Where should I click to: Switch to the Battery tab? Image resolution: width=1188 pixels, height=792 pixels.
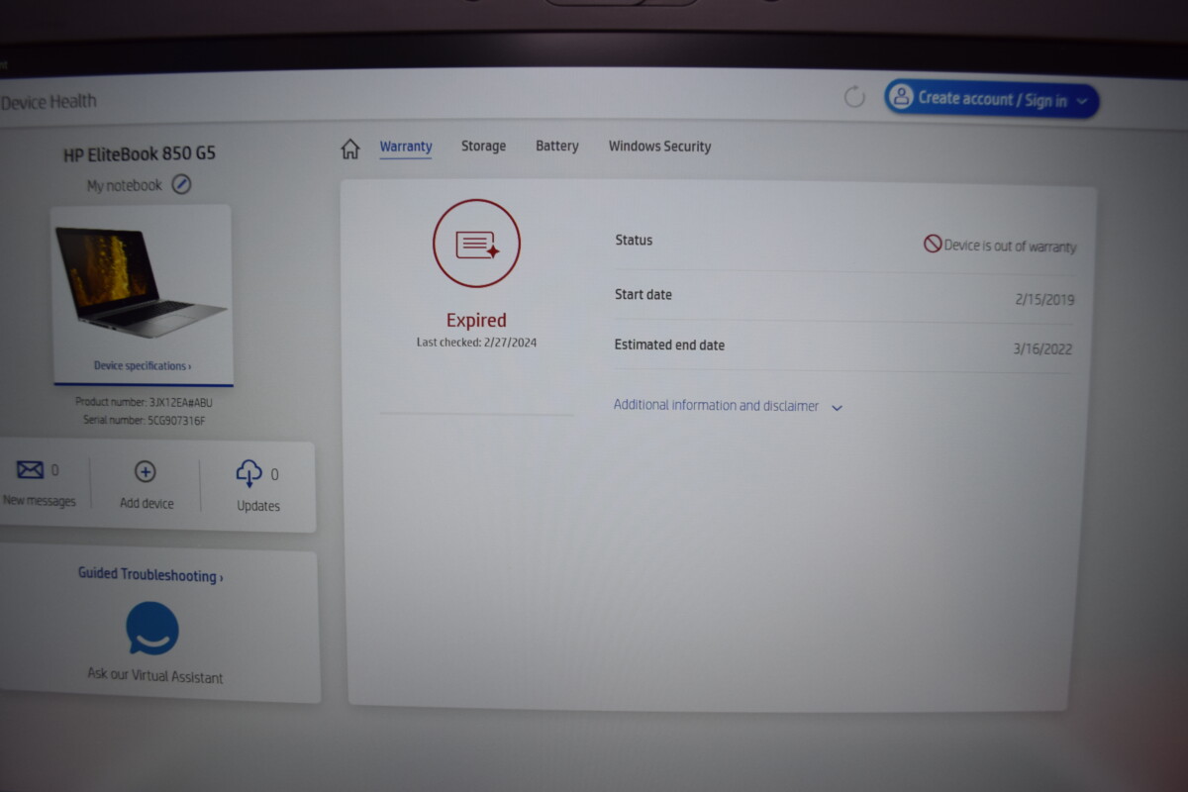tap(557, 147)
